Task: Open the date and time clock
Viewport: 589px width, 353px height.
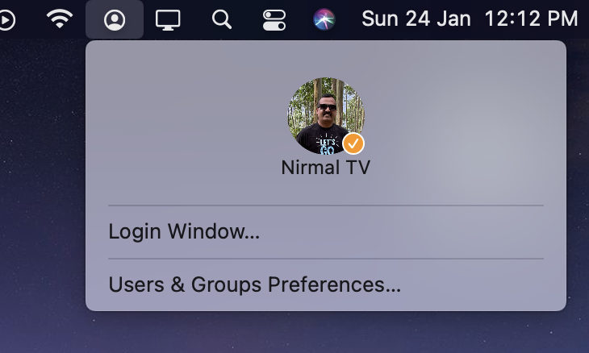Action: [470, 19]
